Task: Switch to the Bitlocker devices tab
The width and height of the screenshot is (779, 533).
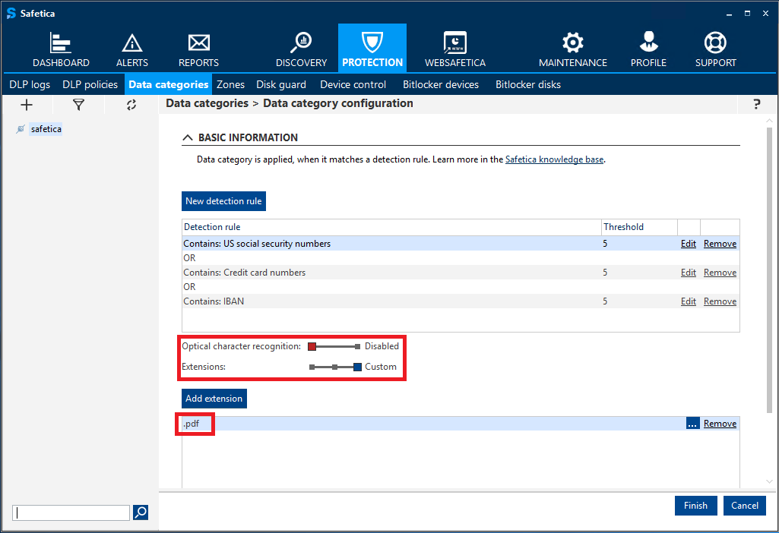Action: (441, 84)
